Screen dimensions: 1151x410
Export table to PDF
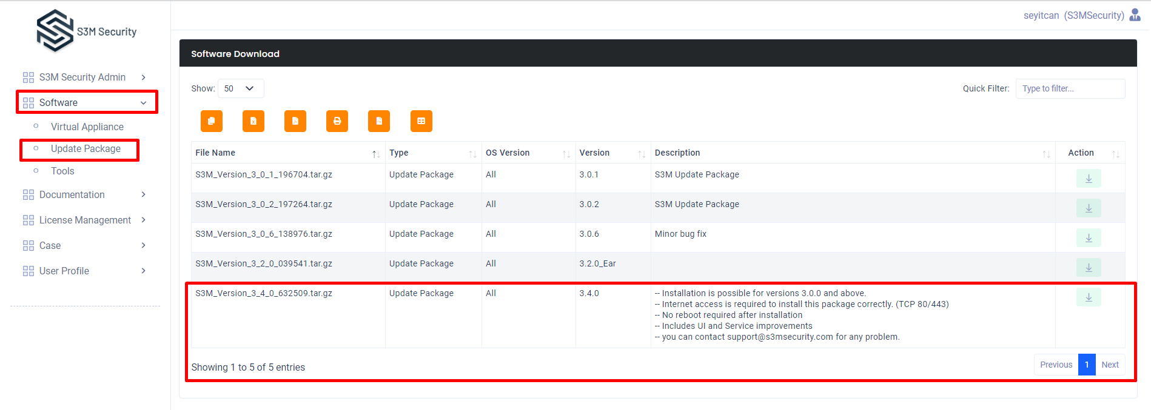click(x=295, y=121)
